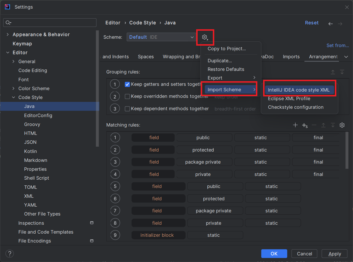Click project-level icon next to File Encodings
Image resolution: width=353 pixels, height=262 pixels.
coord(92,240)
